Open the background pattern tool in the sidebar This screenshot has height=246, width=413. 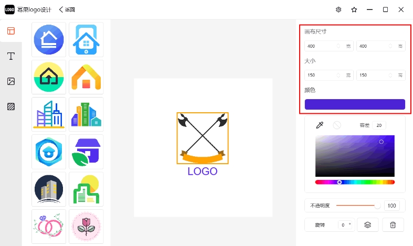click(x=11, y=106)
